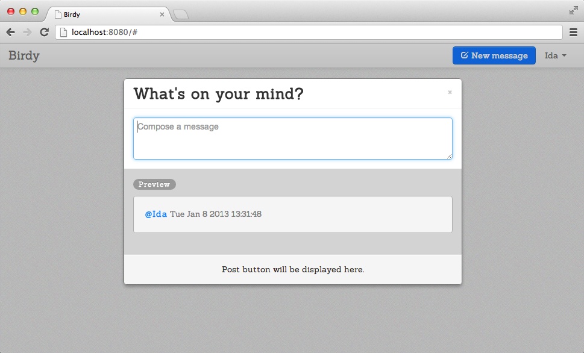Image resolution: width=584 pixels, height=353 pixels.
Task: Click the Compose a message text area
Action: [x=292, y=138]
